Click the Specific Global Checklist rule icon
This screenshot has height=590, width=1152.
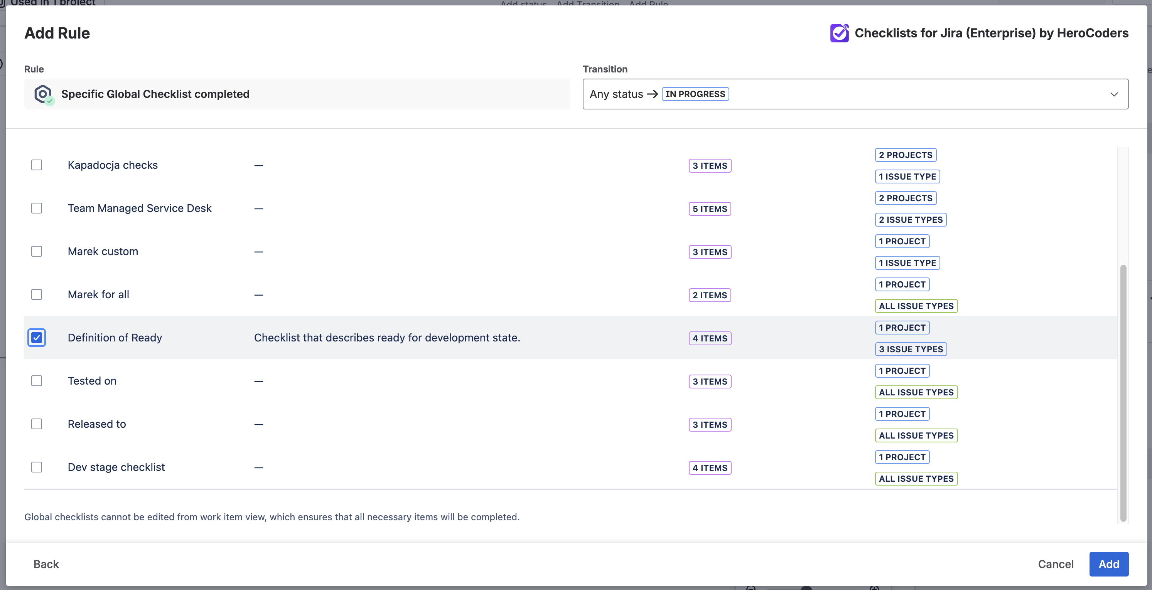click(x=43, y=94)
